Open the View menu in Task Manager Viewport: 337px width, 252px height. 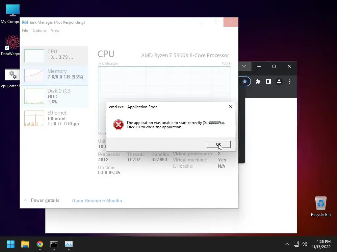click(55, 31)
